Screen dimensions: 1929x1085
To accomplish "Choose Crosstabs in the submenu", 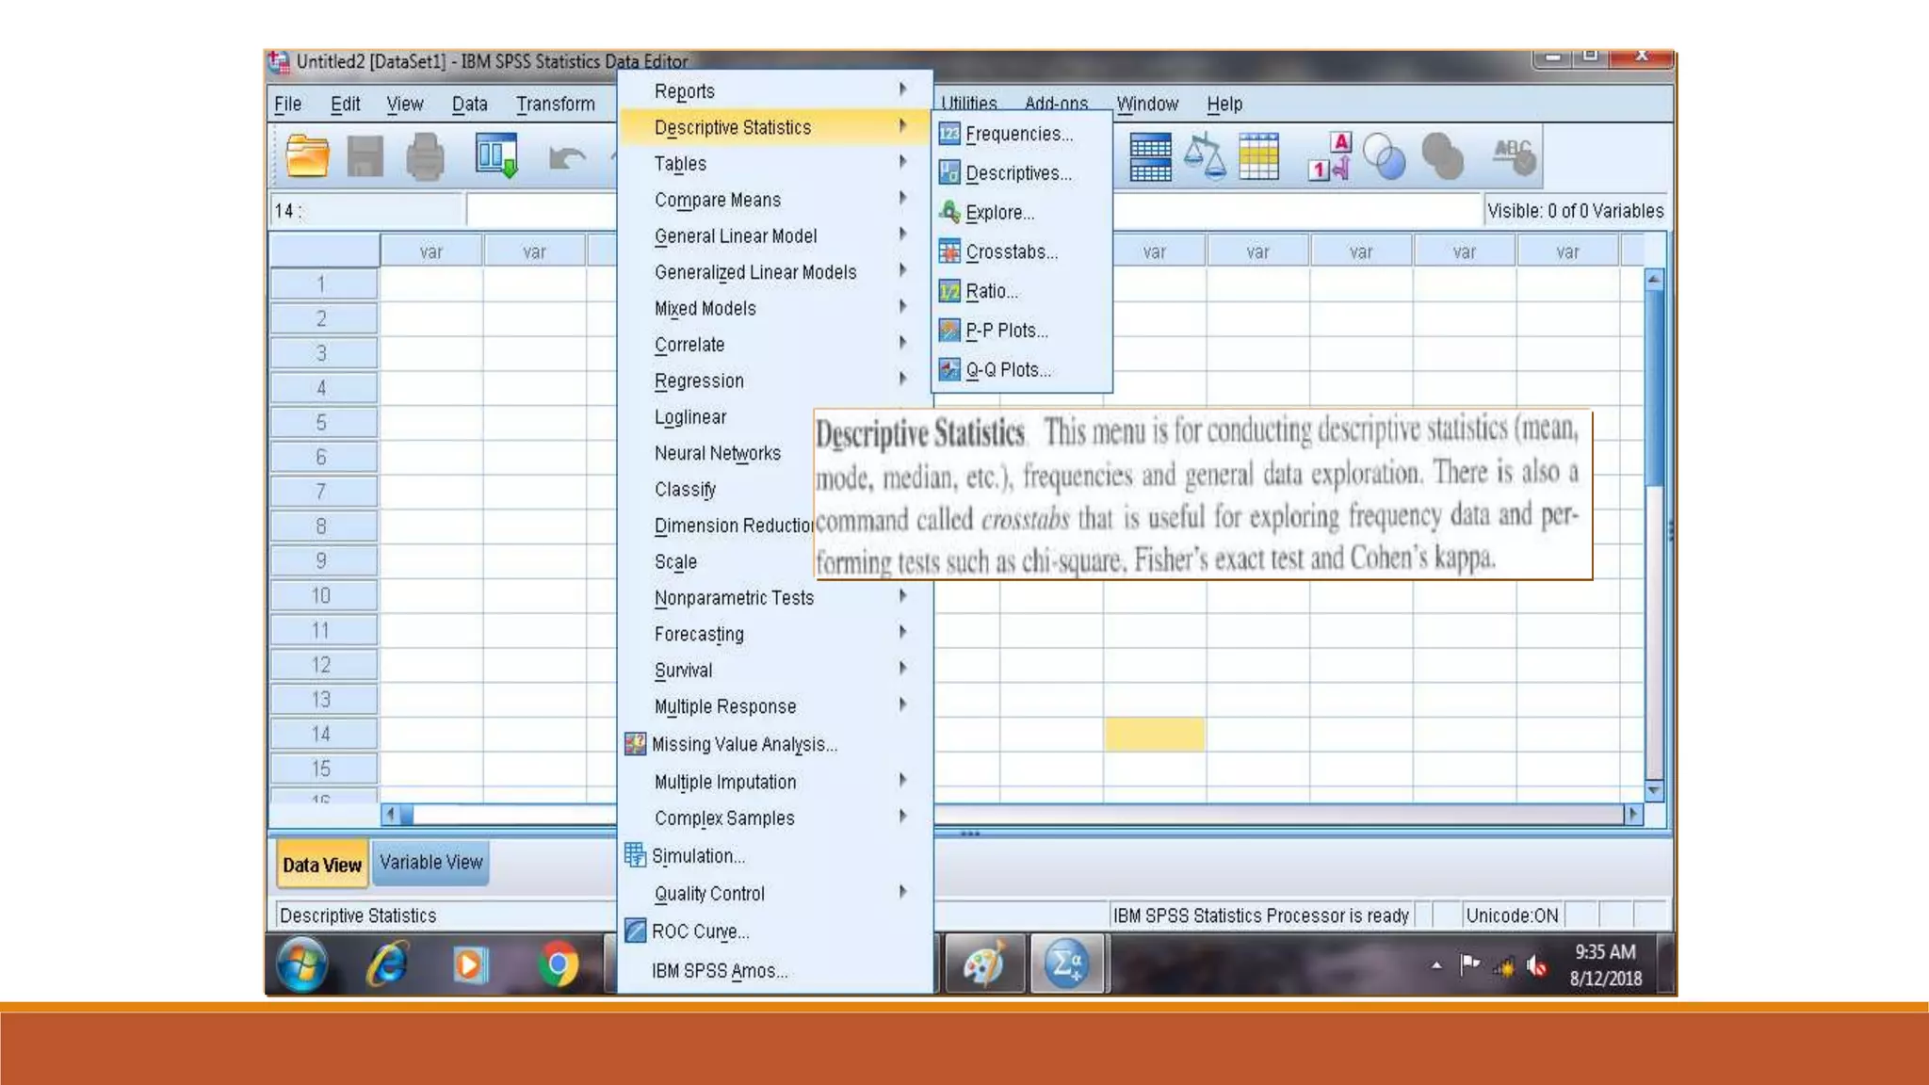I will point(1011,252).
